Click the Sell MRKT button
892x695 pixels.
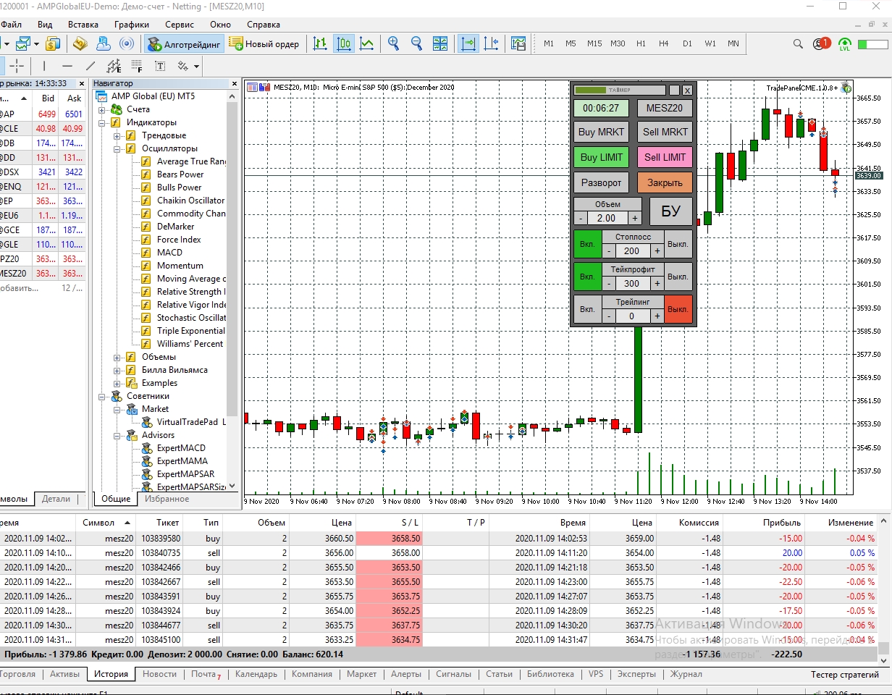[x=665, y=132]
